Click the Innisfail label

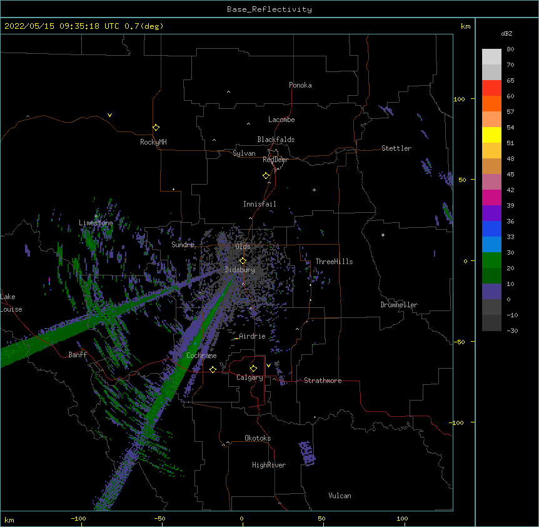[259, 204]
